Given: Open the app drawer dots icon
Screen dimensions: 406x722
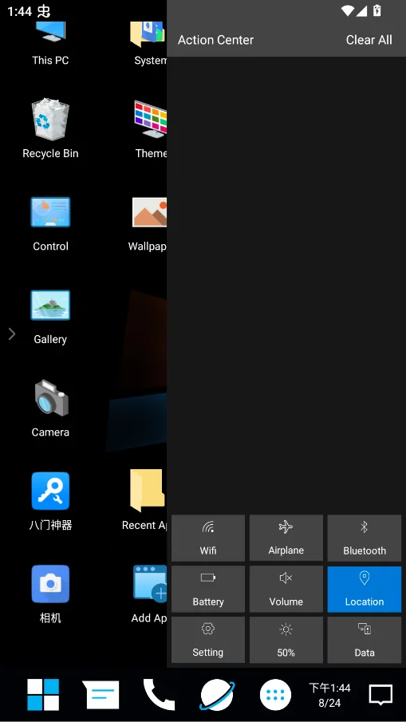Looking at the screenshot, I should (x=275, y=695).
